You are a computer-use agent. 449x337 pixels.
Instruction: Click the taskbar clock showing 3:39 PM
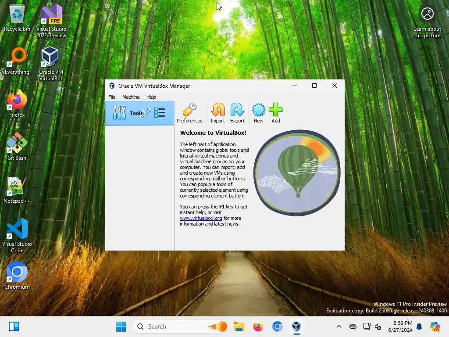400,326
